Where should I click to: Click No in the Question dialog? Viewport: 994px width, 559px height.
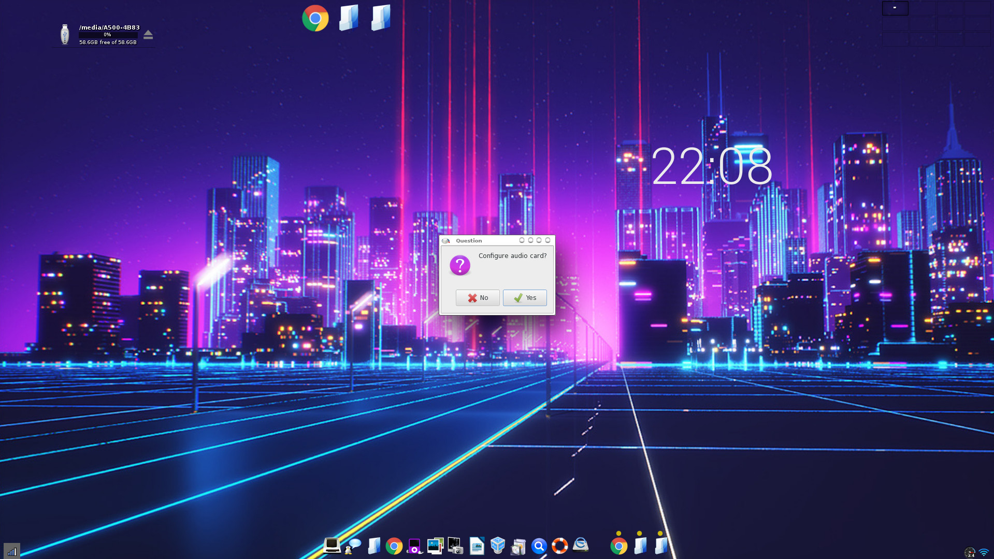(x=477, y=297)
